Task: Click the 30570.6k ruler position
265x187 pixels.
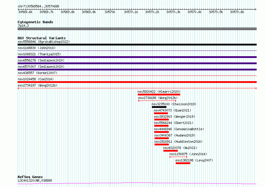Action: coord(237,12)
